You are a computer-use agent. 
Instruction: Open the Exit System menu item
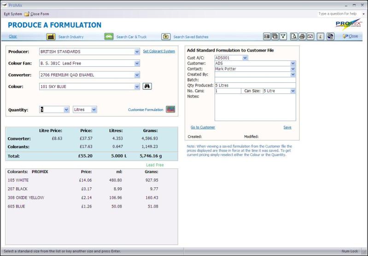click(x=13, y=14)
